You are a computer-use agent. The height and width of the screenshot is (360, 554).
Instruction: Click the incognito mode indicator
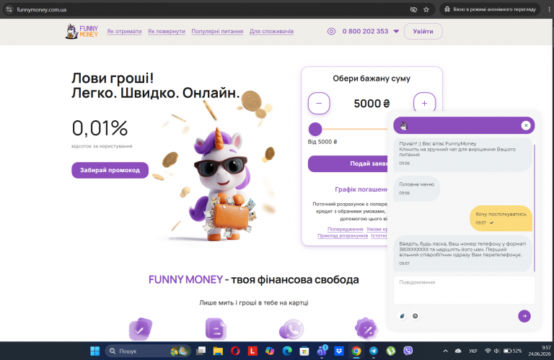point(490,9)
